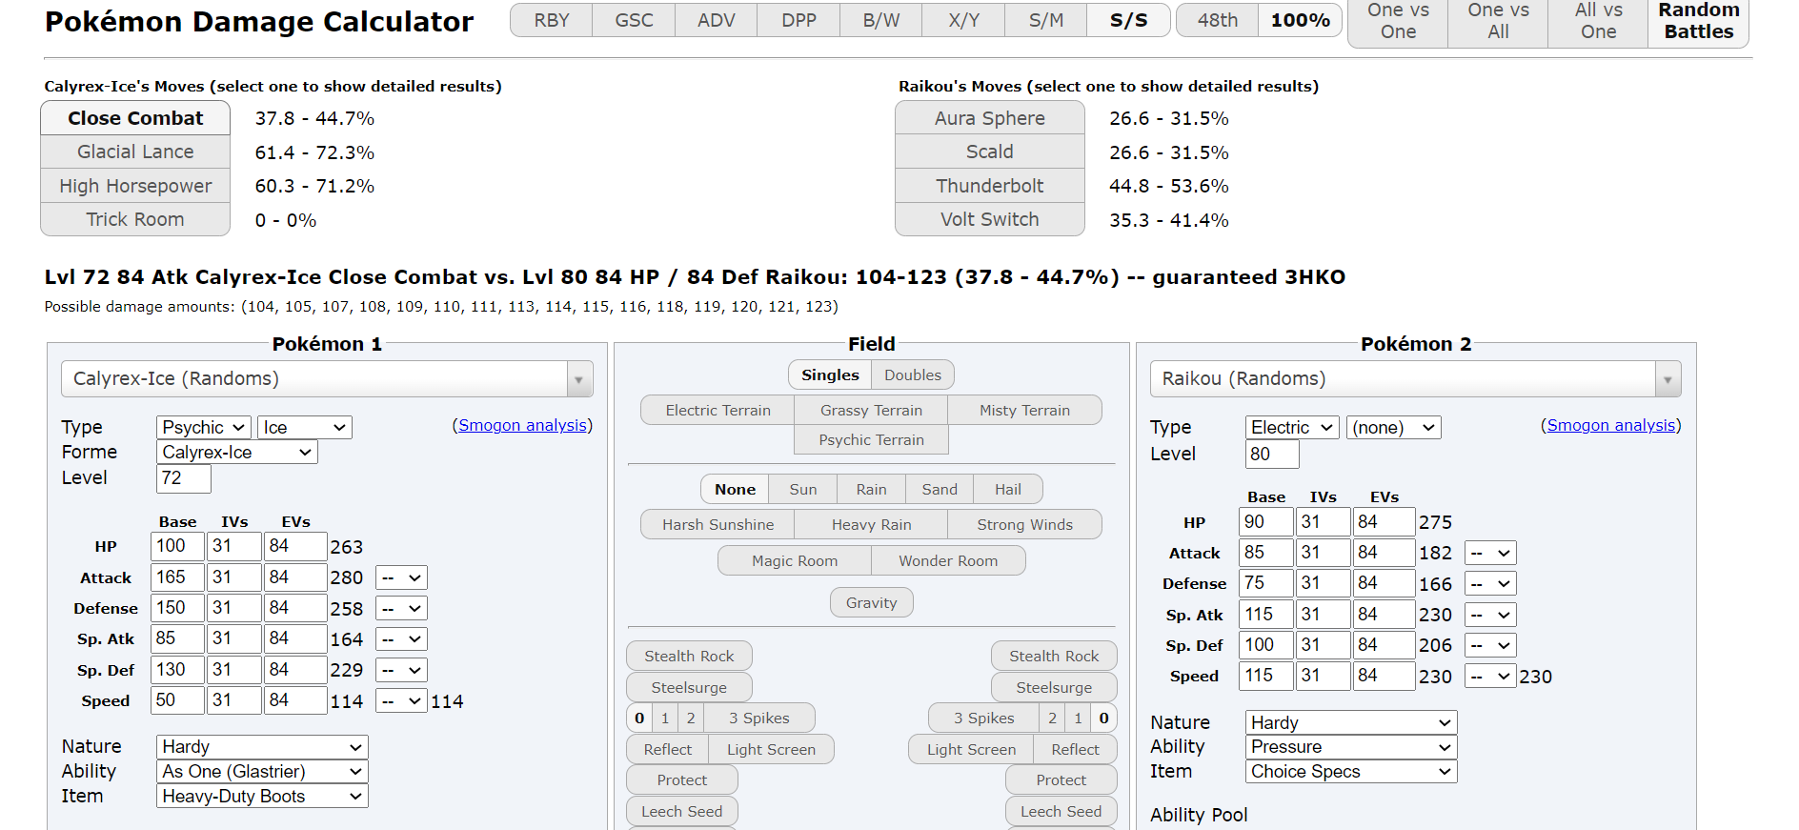The height and width of the screenshot is (830, 1799).
Task: Open Pokémon 1 Ice secondary type dropdown
Action: click(305, 428)
